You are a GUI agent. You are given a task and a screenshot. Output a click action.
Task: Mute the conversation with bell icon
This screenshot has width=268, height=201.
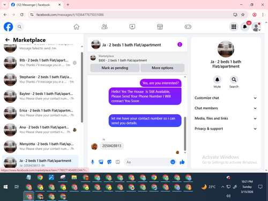coord(217,80)
